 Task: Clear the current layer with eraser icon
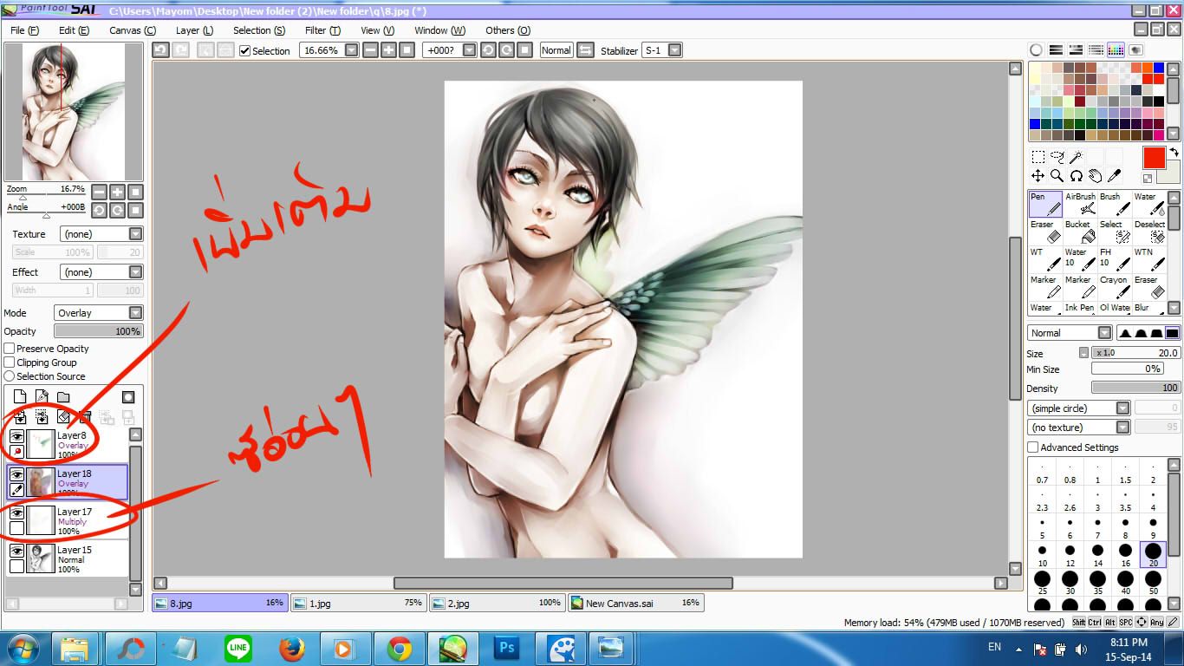[x=63, y=417]
